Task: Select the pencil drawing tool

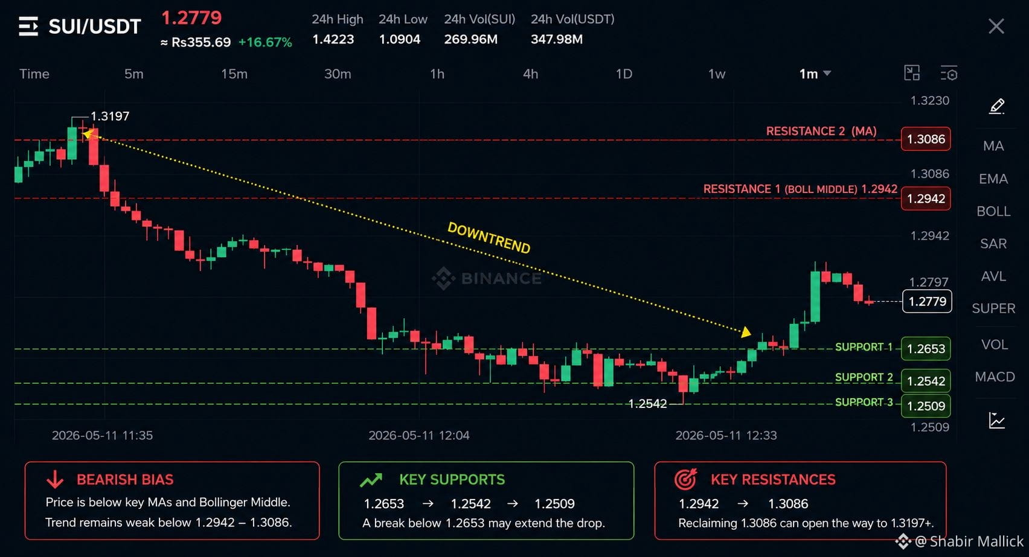Action: [996, 106]
